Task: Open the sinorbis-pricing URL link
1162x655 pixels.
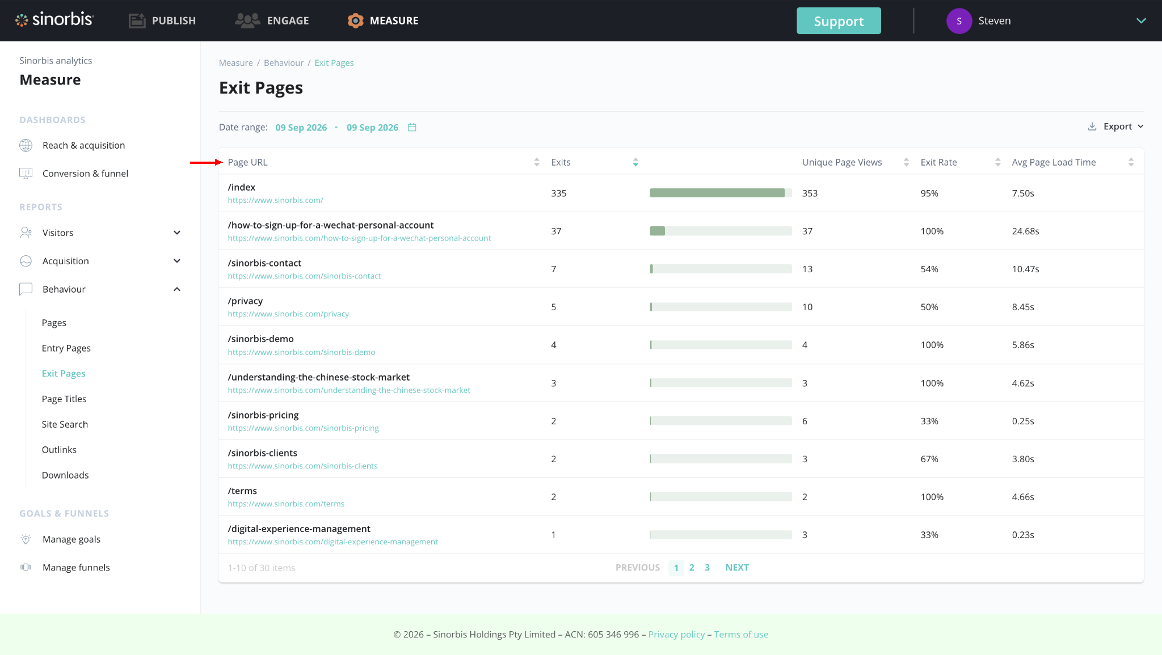Action: [304, 428]
